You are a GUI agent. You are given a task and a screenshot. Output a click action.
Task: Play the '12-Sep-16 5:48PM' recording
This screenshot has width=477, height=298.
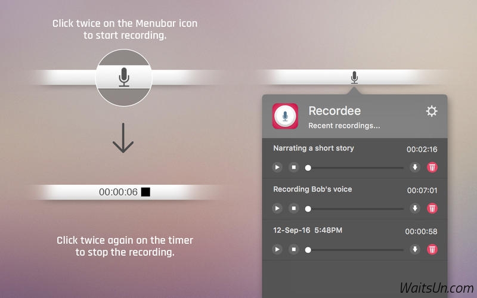point(277,249)
